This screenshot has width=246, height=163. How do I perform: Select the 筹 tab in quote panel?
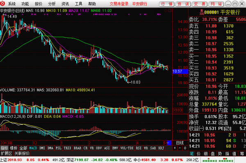242,154
